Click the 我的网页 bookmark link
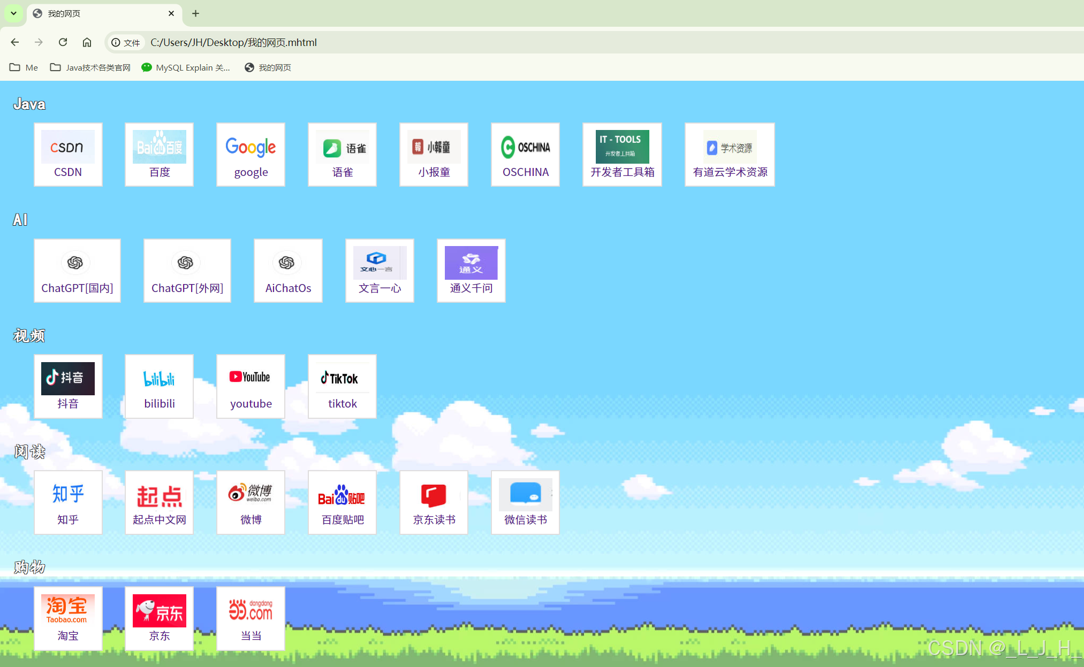 coord(268,67)
